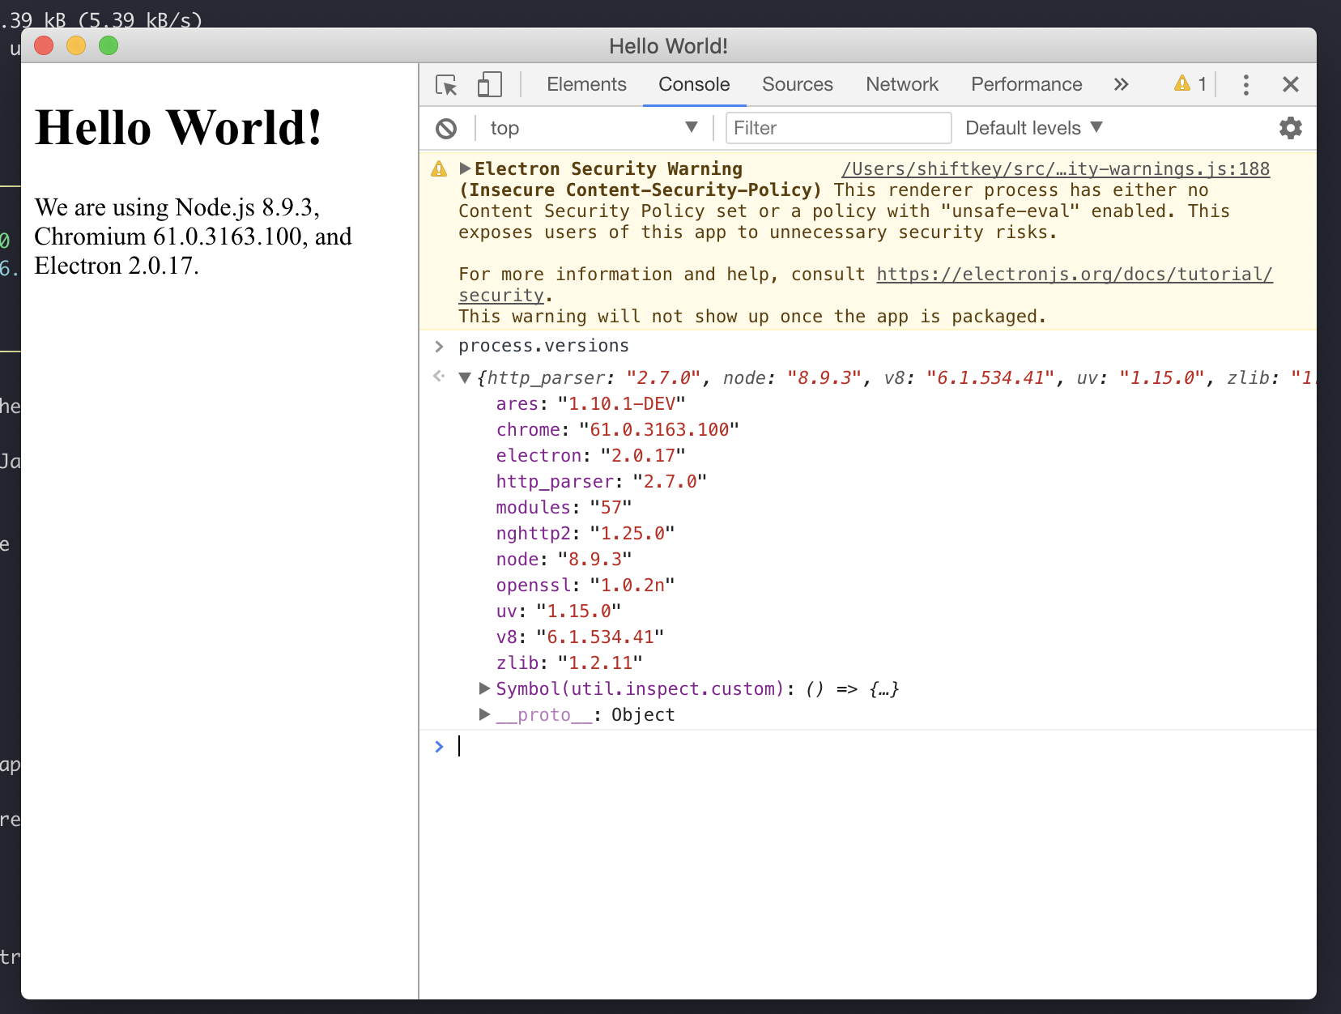The height and width of the screenshot is (1014, 1341).
Task: Switch to the Elements panel
Action: (586, 84)
